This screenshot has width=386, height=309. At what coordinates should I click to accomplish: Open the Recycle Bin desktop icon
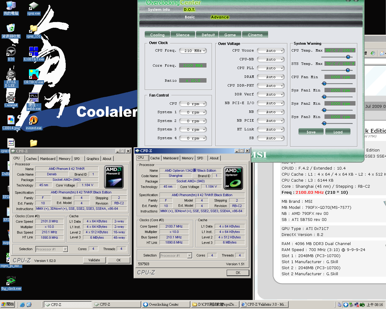[11, 31]
